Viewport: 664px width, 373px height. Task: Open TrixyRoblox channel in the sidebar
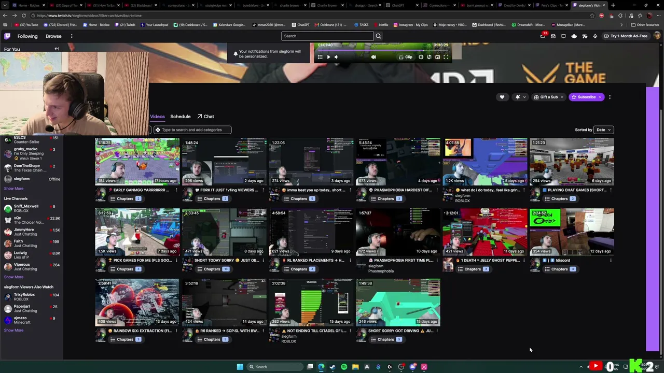tap(32, 297)
